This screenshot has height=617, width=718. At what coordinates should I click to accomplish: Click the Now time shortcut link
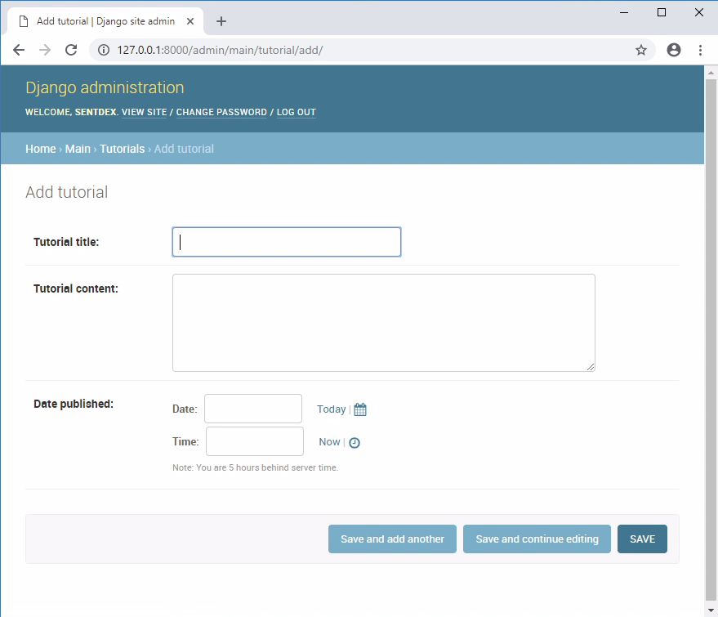pyautogui.click(x=329, y=442)
